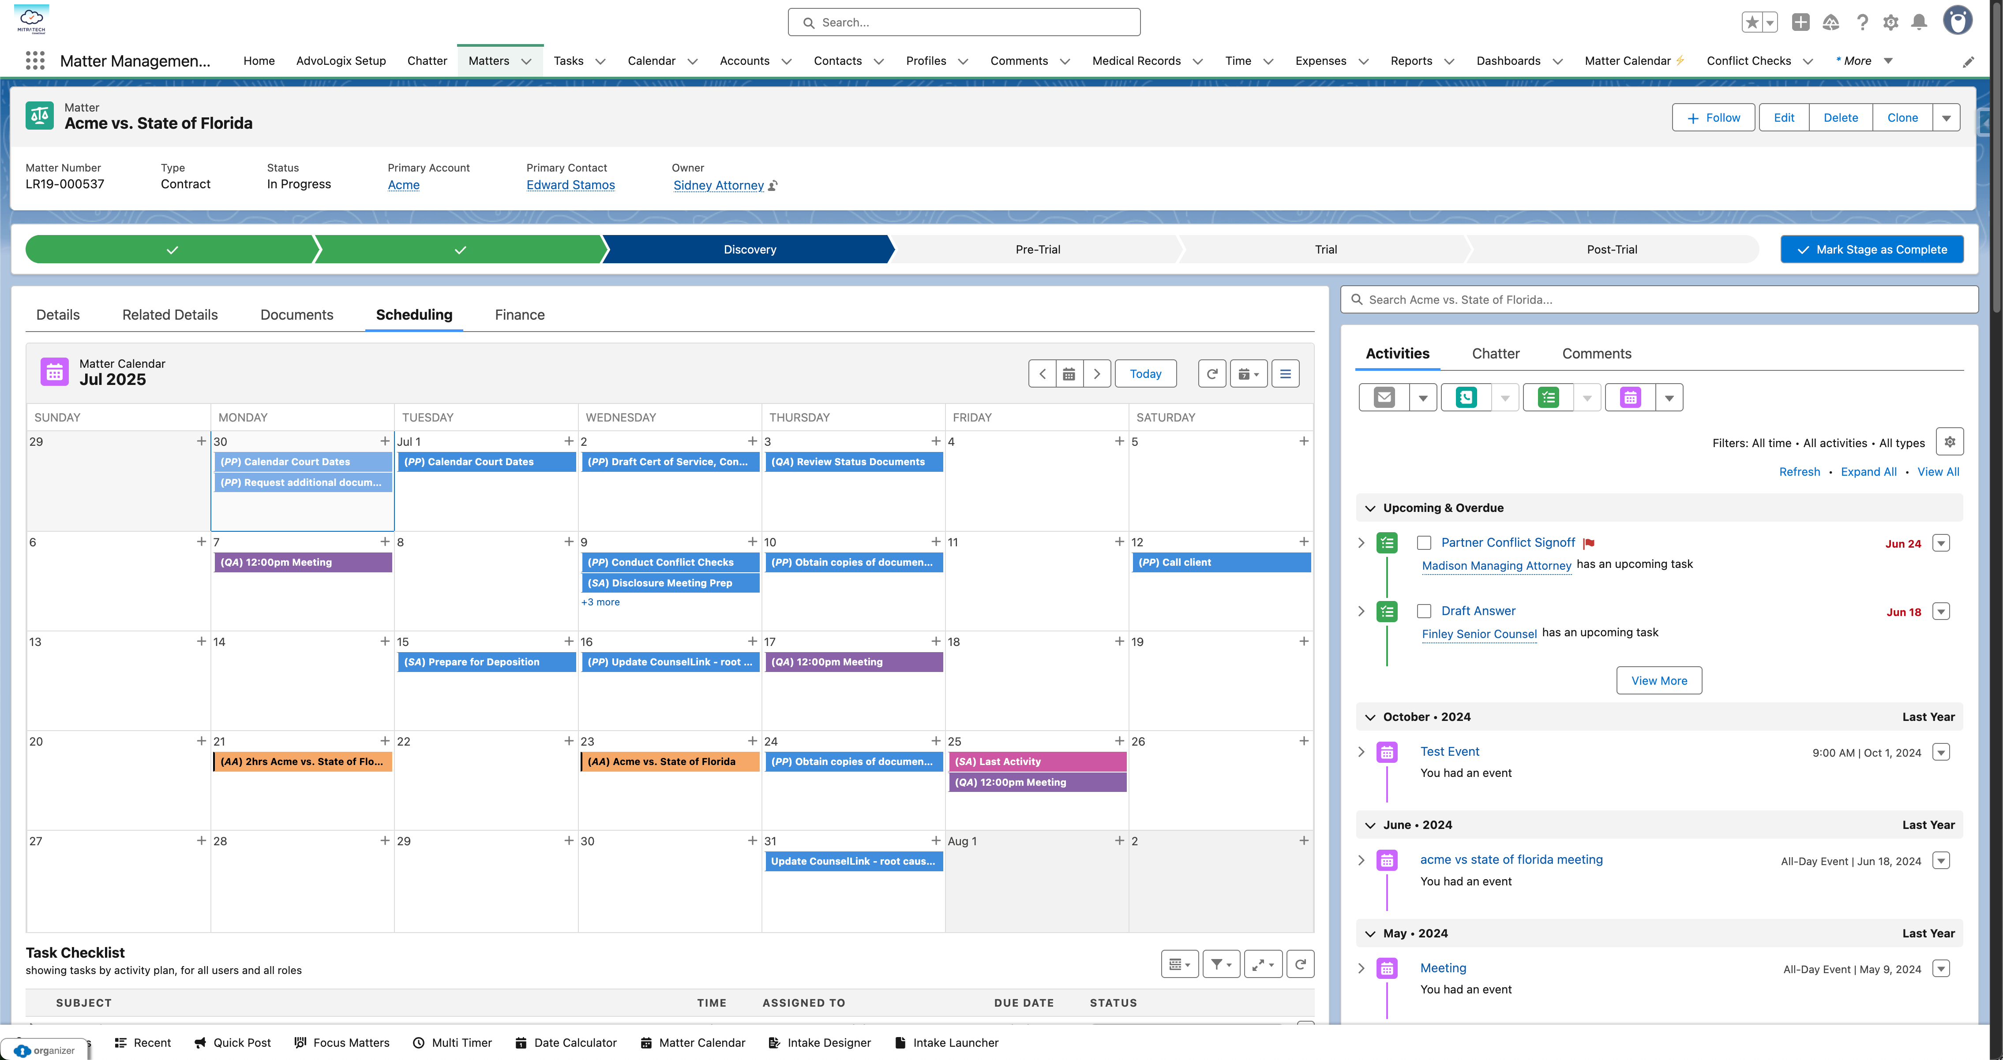
Task: Click Mark Stage as Complete
Action: pos(1872,250)
